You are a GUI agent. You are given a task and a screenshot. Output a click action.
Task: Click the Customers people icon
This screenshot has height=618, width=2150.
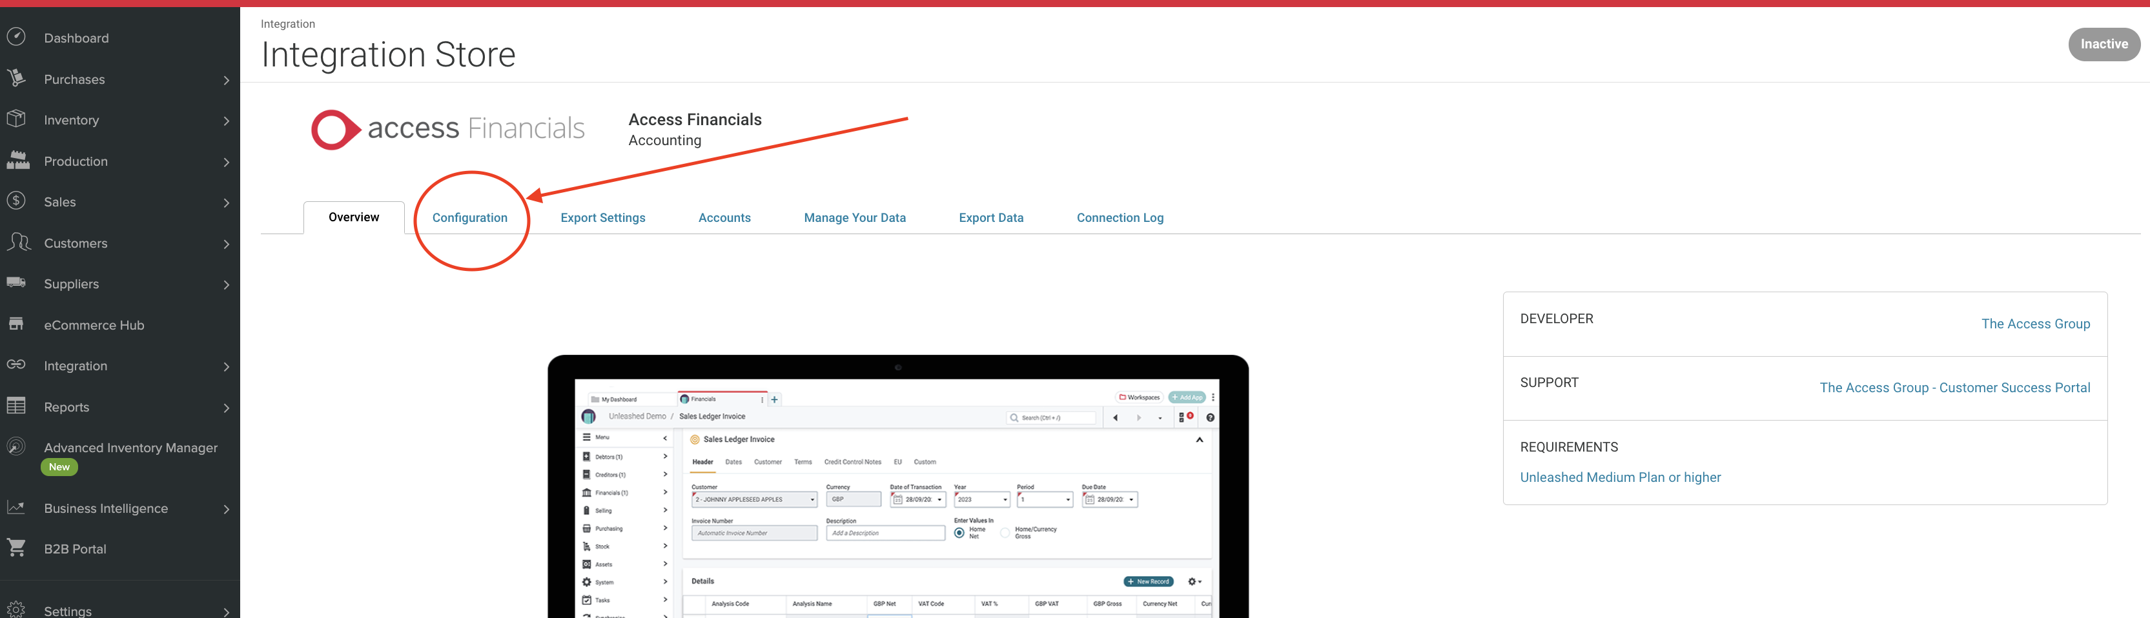tap(17, 243)
